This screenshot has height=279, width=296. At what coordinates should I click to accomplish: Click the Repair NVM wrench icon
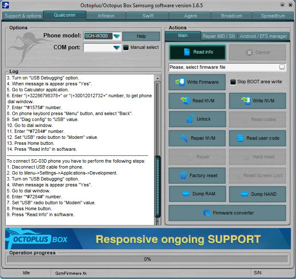(184, 138)
